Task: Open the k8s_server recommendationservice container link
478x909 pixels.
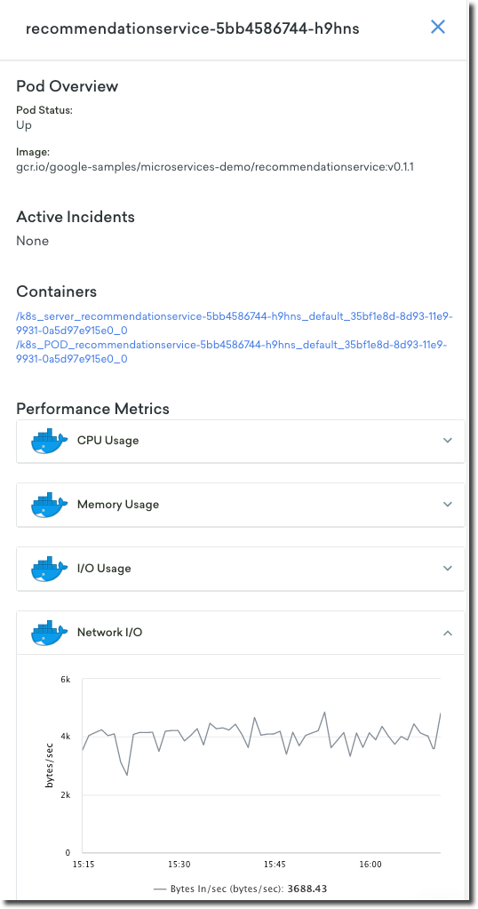Action: pyautogui.click(x=234, y=323)
